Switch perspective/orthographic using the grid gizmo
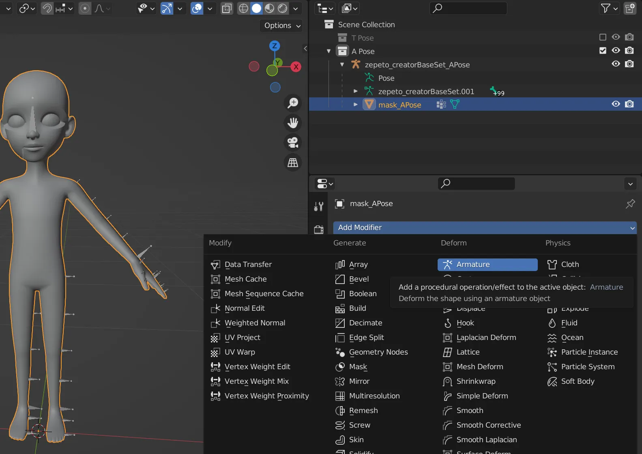642x454 pixels. tap(293, 162)
